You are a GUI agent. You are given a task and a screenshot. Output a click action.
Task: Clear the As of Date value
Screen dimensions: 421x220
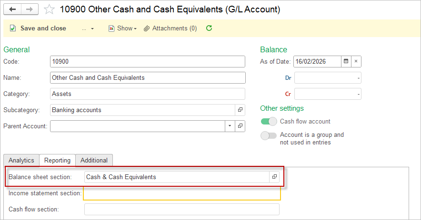pos(356,61)
